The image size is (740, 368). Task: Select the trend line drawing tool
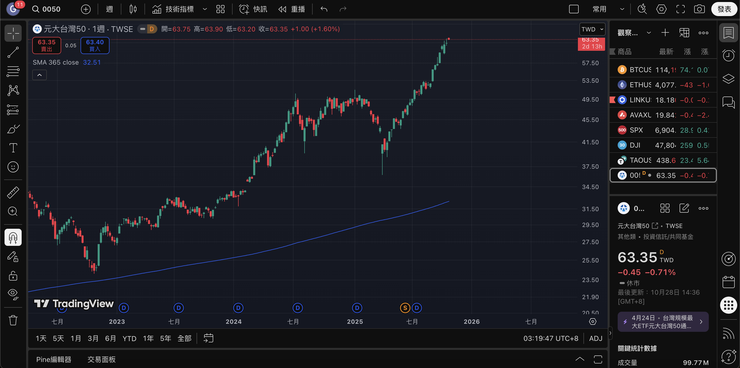[13, 52]
